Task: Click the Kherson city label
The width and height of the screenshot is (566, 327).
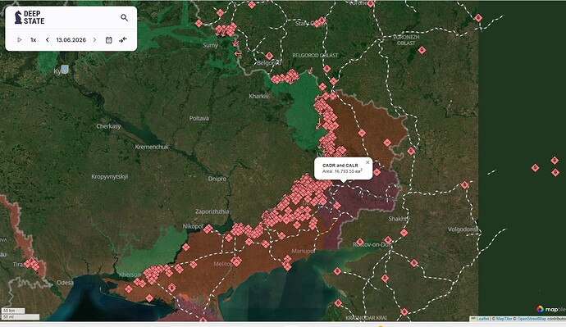Action: tap(130, 275)
